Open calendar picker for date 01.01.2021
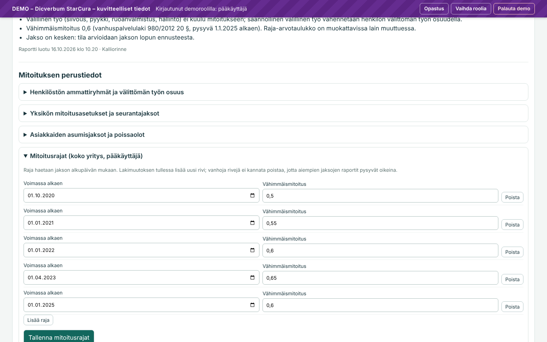The image size is (547, 342). tap(252, 223)
